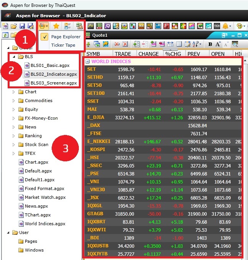
Task: Click the green refresh icon below toolbar
Action: (5, 35)
